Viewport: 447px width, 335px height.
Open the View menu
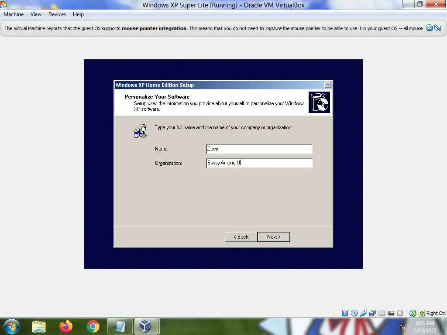(36, 14)
